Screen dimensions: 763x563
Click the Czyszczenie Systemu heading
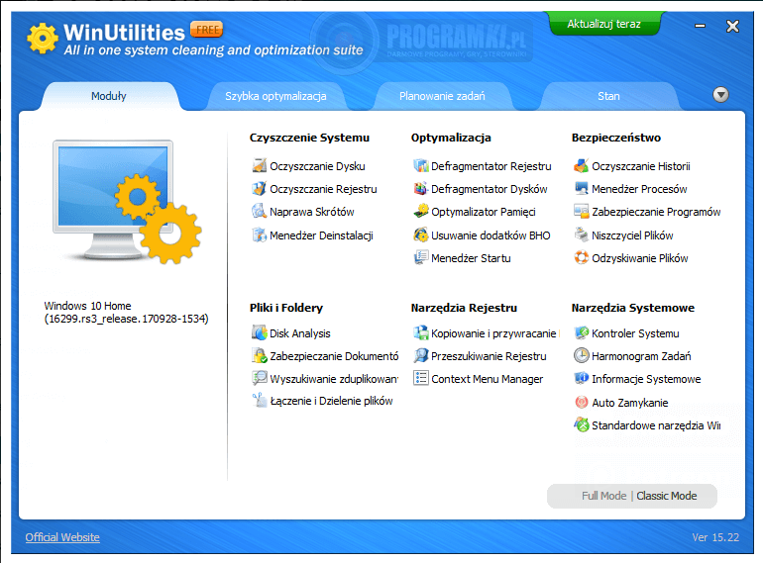coord(309,138)
